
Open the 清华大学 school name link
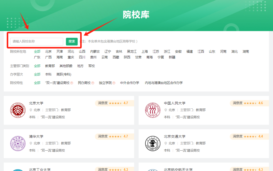36,136
